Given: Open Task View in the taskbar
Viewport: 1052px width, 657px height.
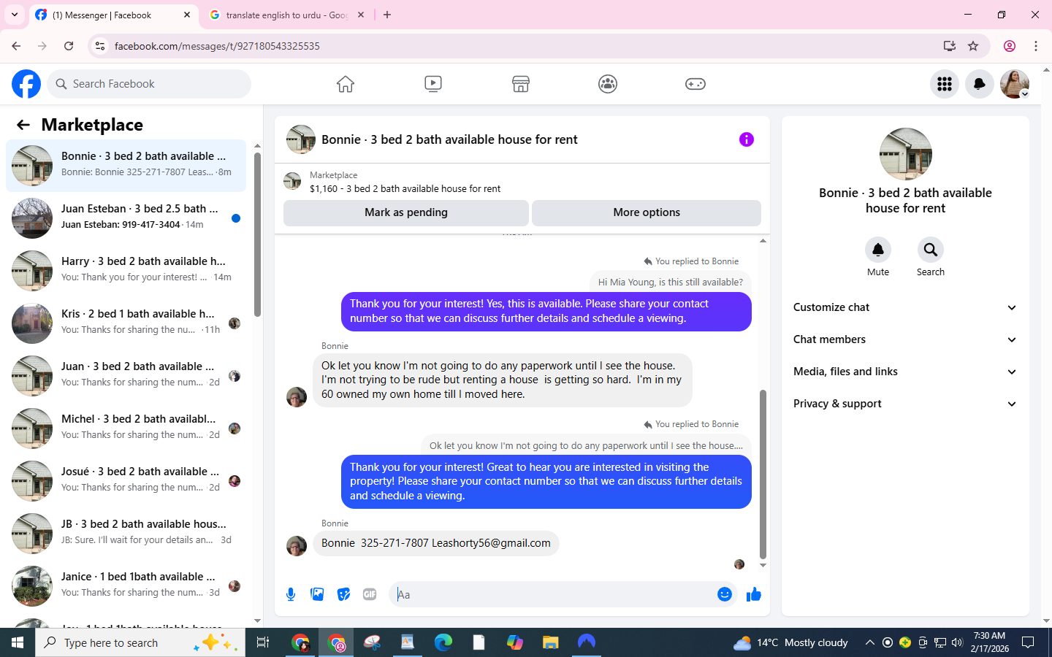Looking at the screenshot, I should [x=263, y=642].
